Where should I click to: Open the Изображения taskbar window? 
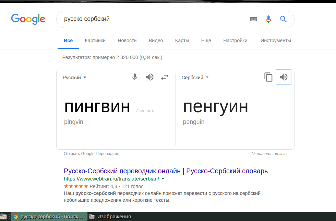(110, 217)
